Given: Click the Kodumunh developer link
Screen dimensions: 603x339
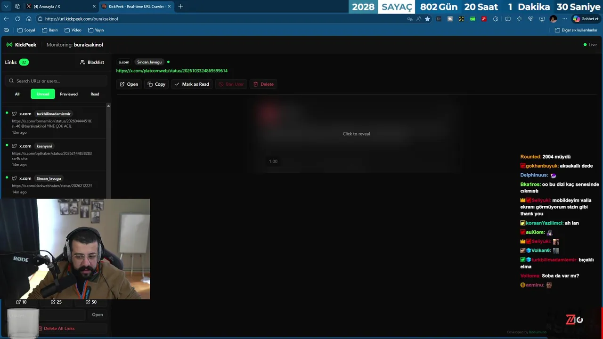Looking at the screenshot, I should (538, 332).
